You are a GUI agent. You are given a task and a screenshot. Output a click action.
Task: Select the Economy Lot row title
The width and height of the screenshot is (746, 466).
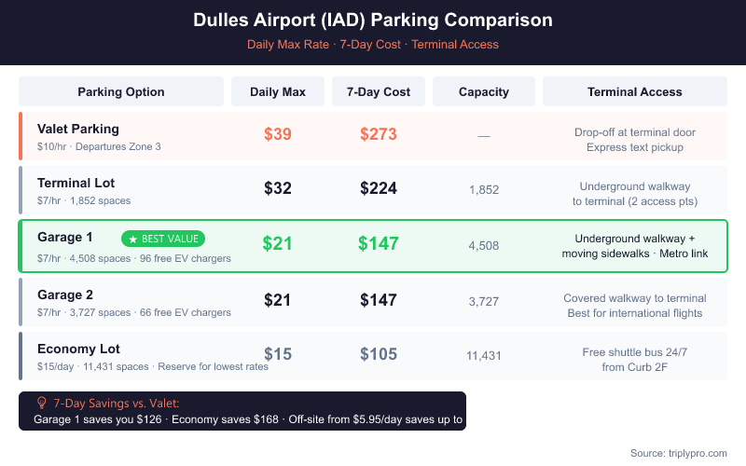[x=79, y=349]
